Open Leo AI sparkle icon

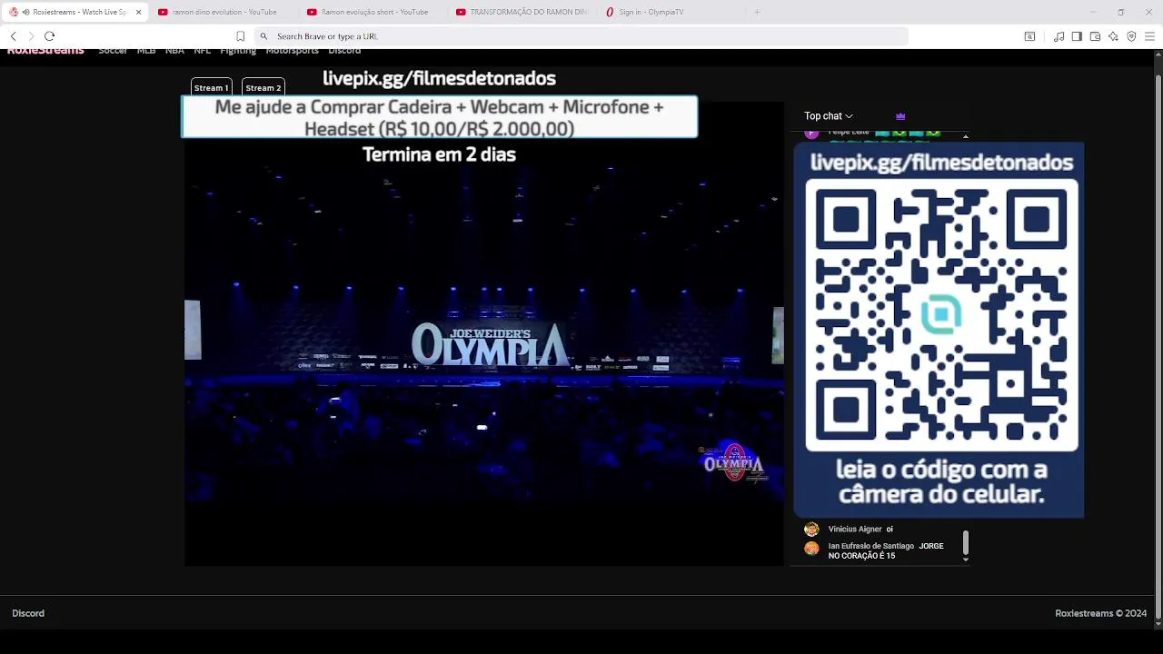click(x=1113, y=36)
